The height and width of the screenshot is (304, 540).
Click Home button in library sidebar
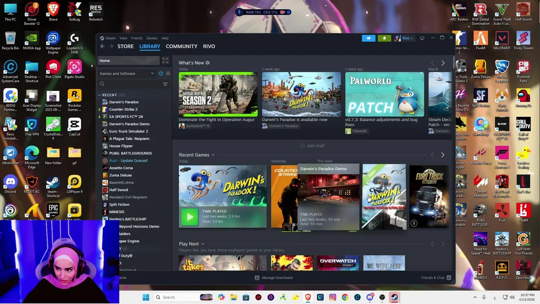[x=129, y=61]
